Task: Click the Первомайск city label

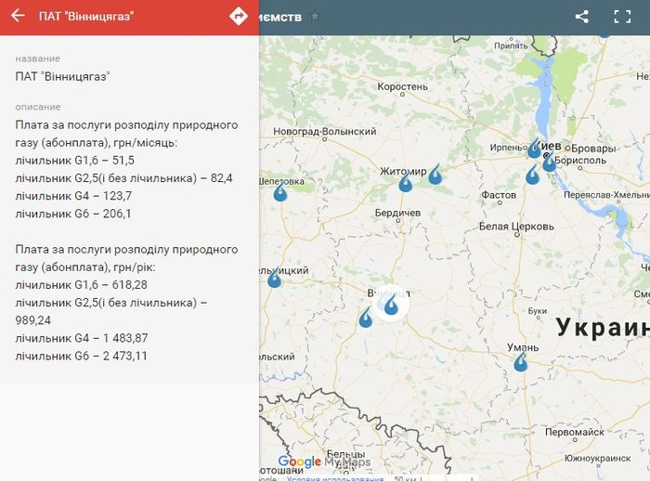Action: click(575, 432)
